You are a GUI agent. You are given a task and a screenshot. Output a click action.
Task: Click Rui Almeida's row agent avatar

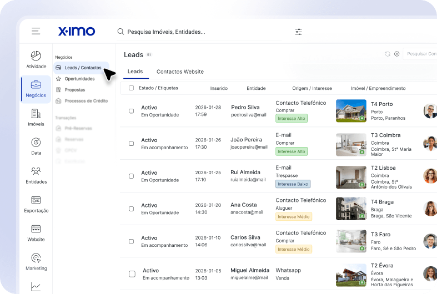pos(430,176)
